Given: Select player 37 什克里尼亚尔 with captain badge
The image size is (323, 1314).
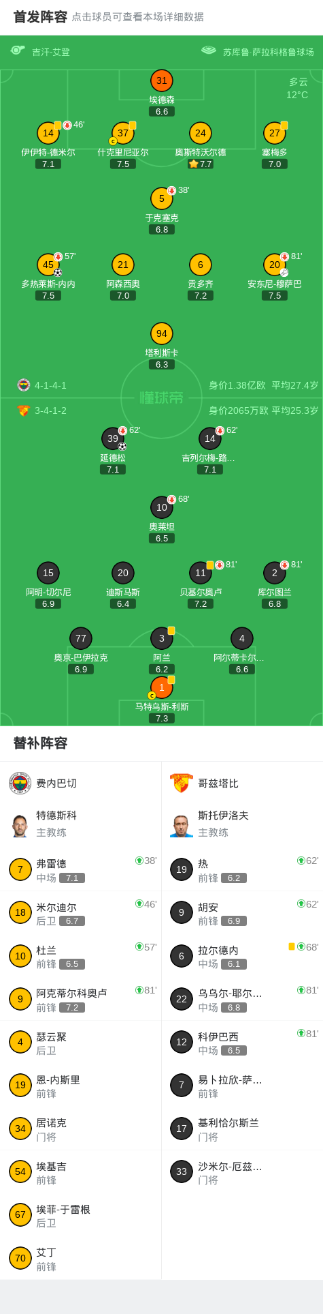Looking at the screenshot, I should click(x=123, y=133).
